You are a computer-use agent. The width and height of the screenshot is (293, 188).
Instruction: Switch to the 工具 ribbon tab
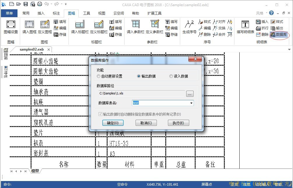(x=87, y=13)
